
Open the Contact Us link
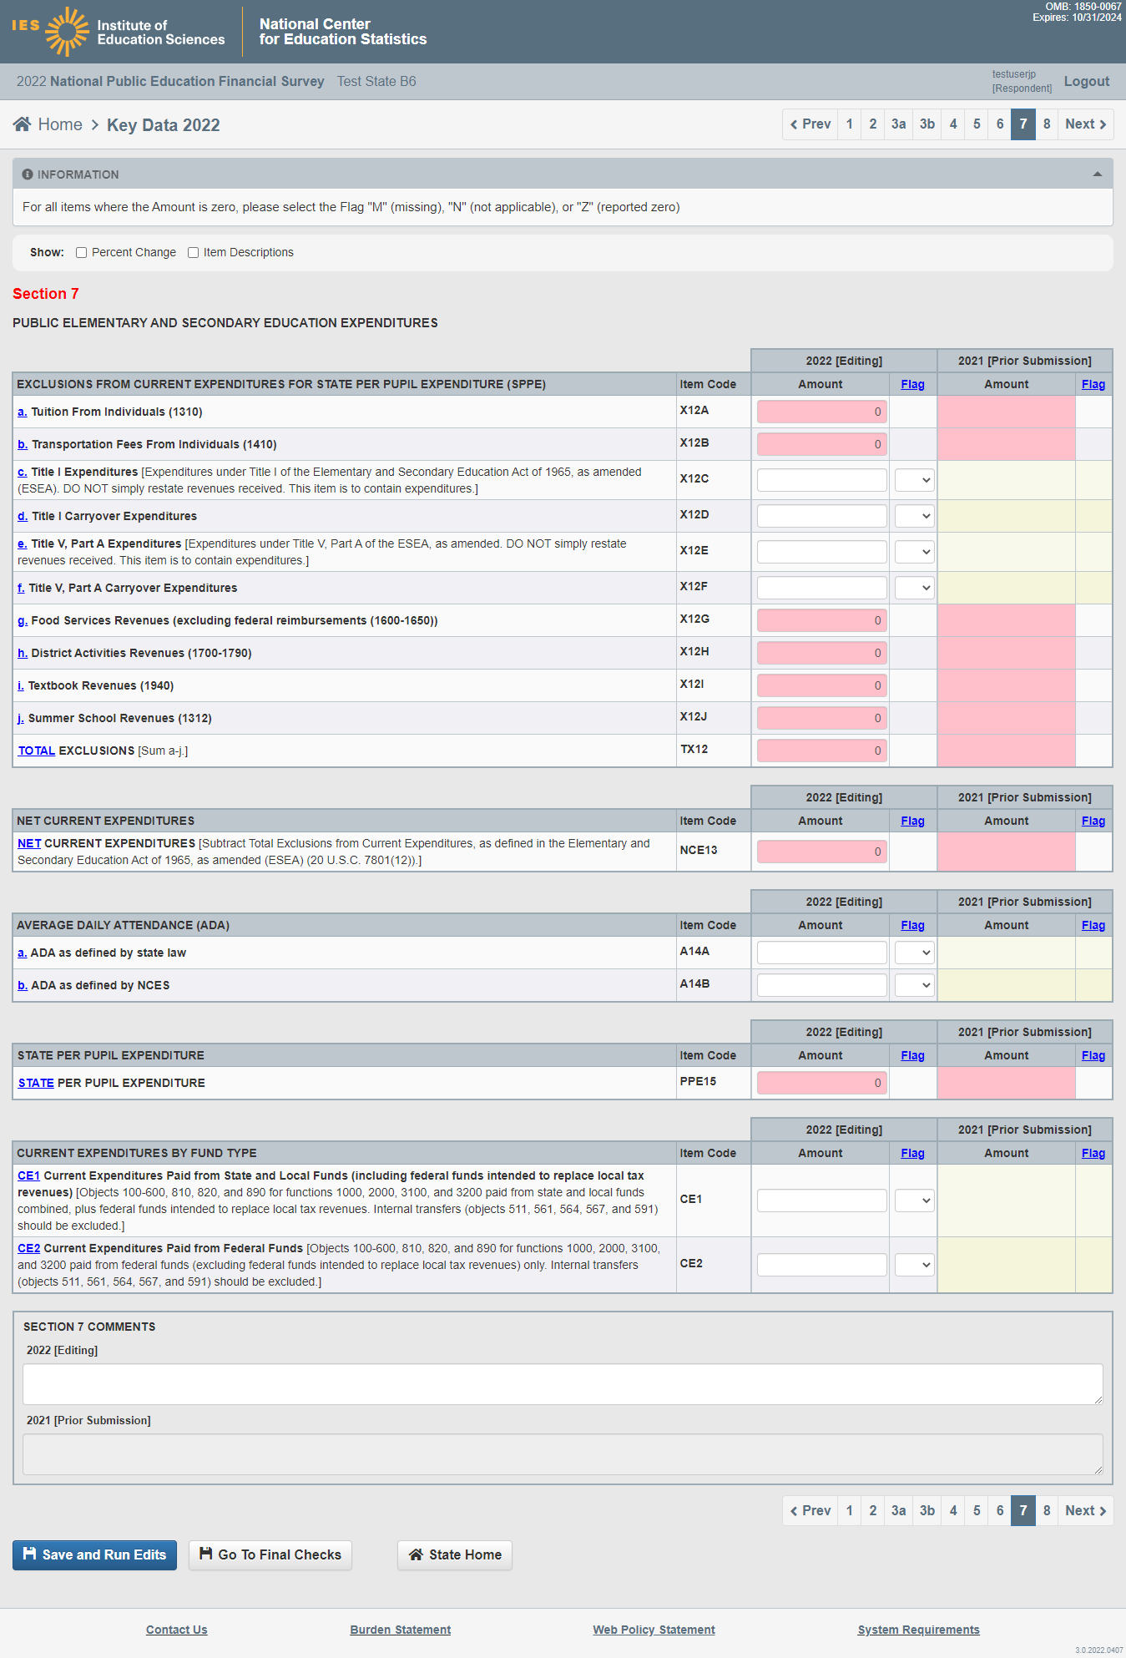(x=177, y=1630)
